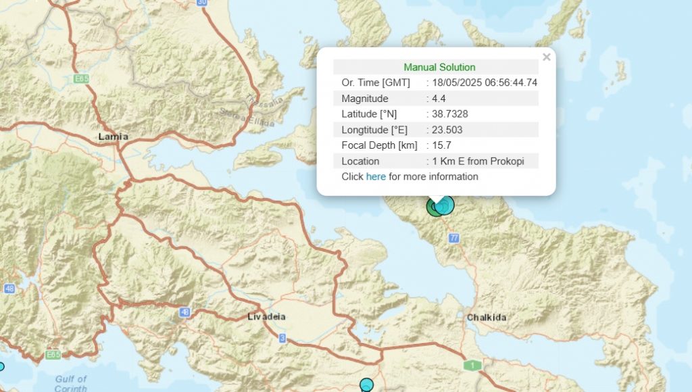Click the Magnitude value 4.4
Viewport: 692px width, 392px height.
tap(439, 99)
